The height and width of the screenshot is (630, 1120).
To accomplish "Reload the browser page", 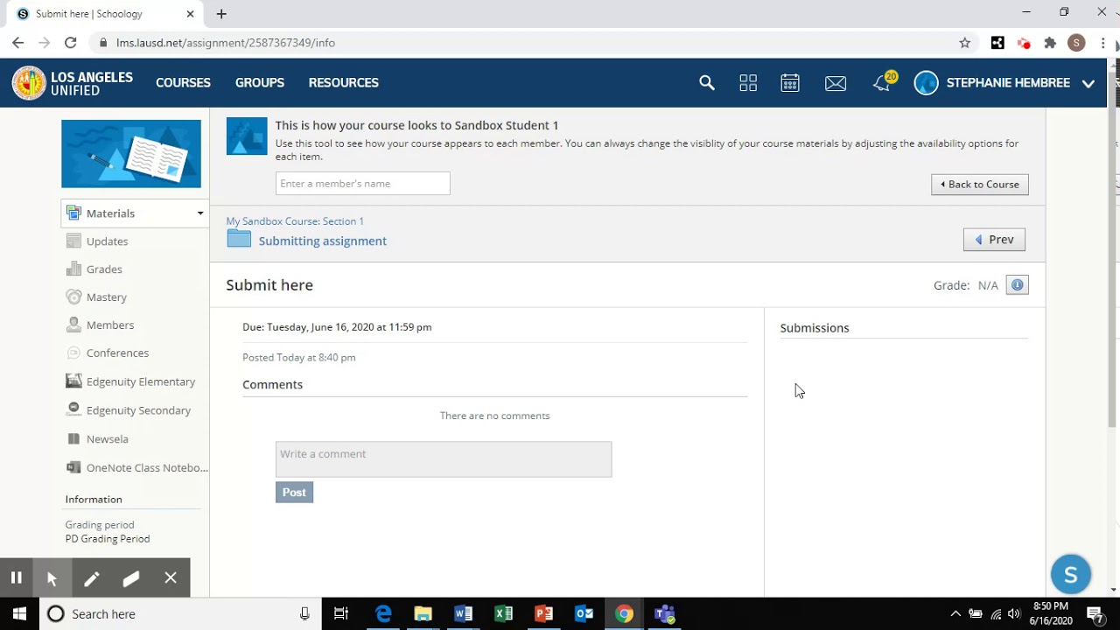I will pyautogui.click(x=71, y=43).
